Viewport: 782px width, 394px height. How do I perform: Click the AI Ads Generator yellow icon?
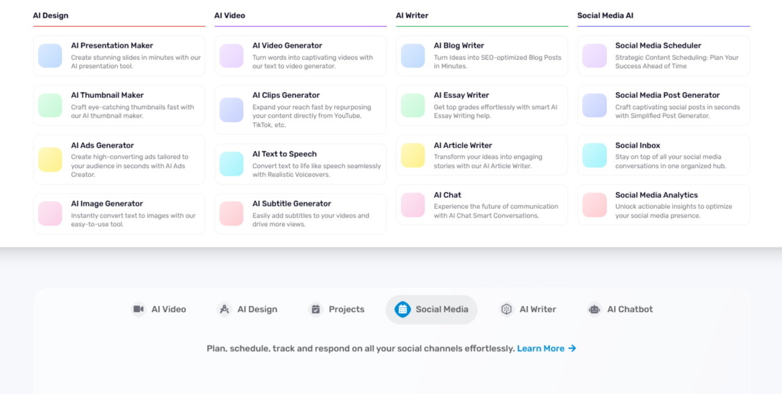click(x=50, y=159)
